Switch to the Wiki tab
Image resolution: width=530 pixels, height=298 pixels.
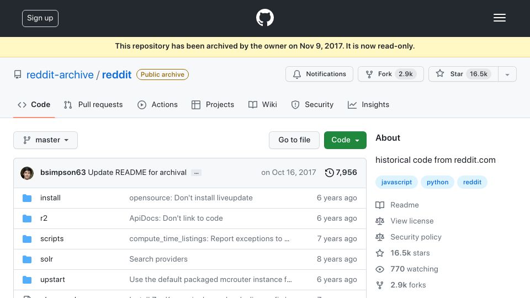click(263, 105)
